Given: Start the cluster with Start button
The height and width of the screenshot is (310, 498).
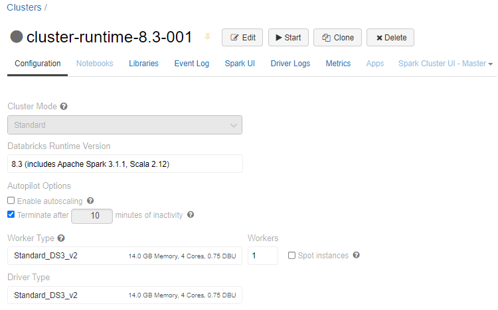Looking at the screenshot, I should [x=288, y=37].
